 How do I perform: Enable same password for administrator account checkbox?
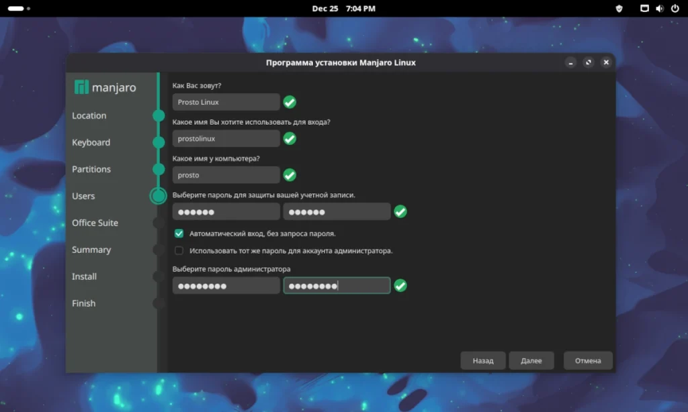[x=179, y=251]
